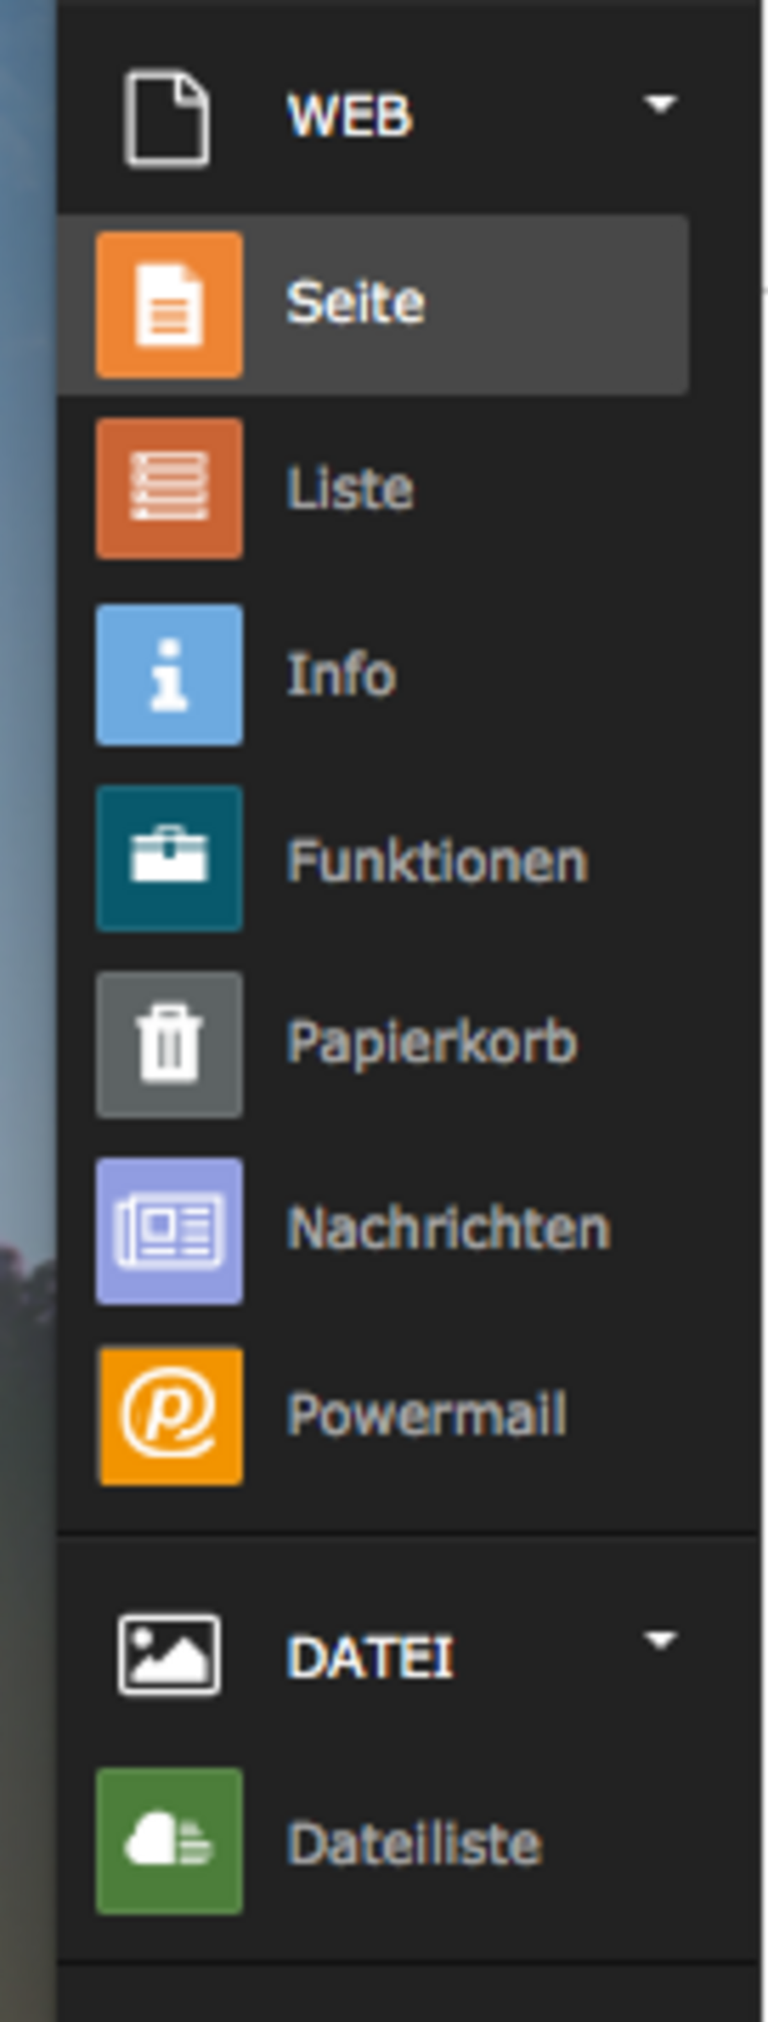The image size is (768, 2022).
Task: Click the orange Seite page module icon
Action: click(x=170, y=305)
